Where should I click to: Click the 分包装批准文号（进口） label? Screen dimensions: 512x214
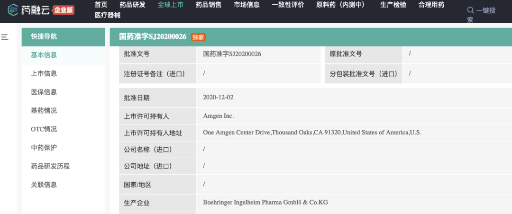[363, 74]
